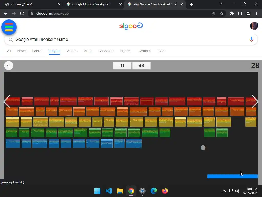The width and height of the screenshot is (262, 197).
Task: Switch to the Books search tab
Action: 37,51
